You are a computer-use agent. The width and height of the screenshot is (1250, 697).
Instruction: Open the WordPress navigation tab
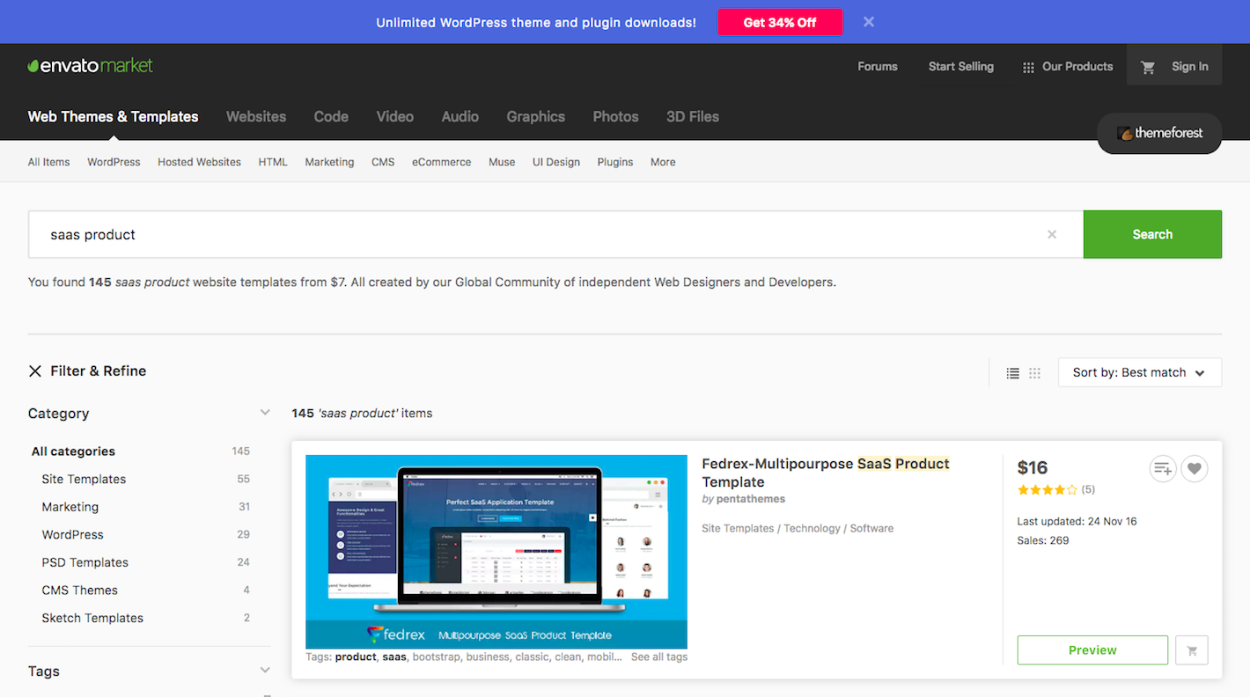point(114,162)
